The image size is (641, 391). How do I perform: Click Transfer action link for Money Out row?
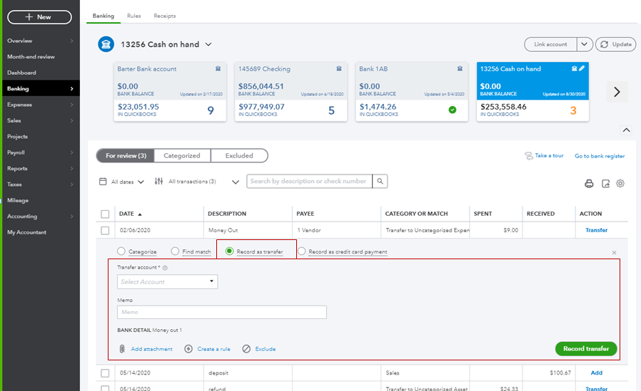(x=597, y=230)
